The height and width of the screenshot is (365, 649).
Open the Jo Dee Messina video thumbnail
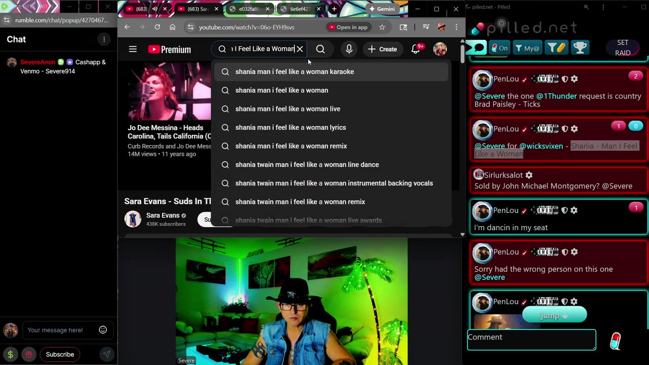(169, 91)
